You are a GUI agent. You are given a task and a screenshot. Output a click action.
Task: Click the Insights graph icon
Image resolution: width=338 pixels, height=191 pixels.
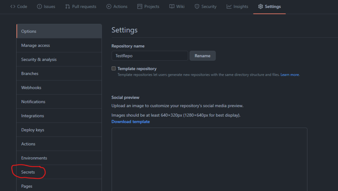click(x=229, y=7)
